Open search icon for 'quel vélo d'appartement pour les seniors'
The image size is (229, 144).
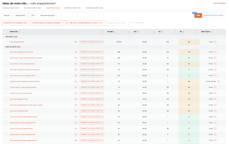[76, 70]
